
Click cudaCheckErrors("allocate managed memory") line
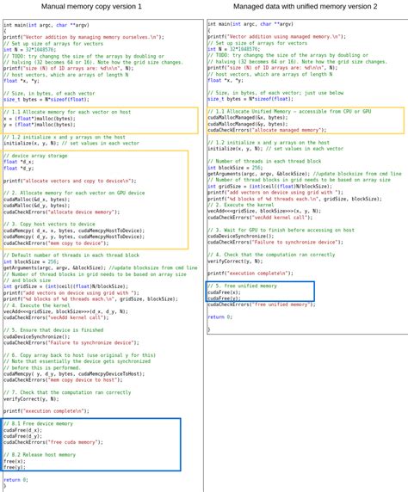(267, 130)
